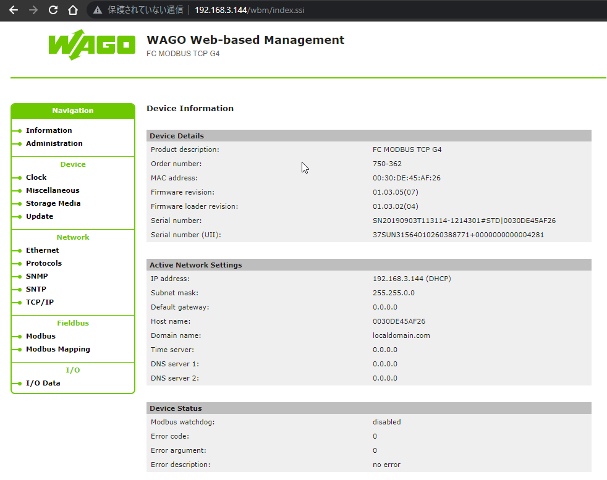The height and width of the screenshot is (480, 607).
Task: Click firmware loader revision value 01.03.02(04)
Action: click(x=396, y=206)
